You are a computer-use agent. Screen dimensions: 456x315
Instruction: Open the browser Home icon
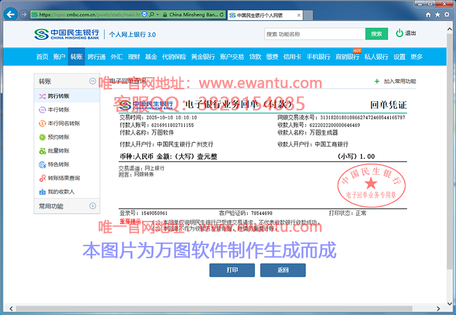(x=428, y=15)
